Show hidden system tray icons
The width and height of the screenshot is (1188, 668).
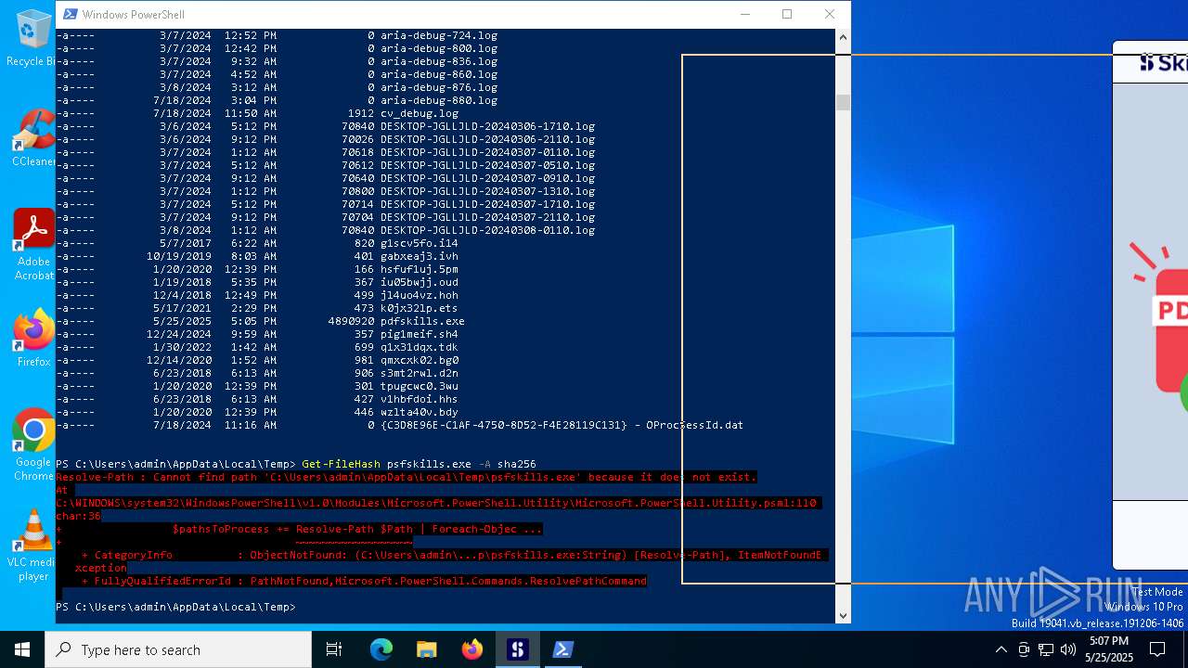1001,649
